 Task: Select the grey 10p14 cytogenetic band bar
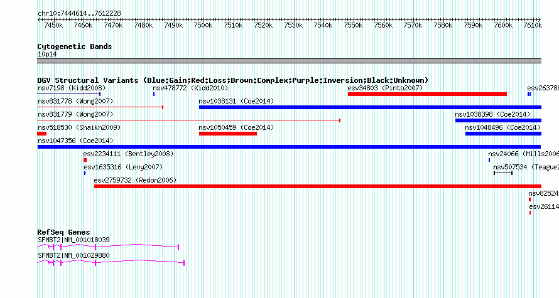[289, 61]
